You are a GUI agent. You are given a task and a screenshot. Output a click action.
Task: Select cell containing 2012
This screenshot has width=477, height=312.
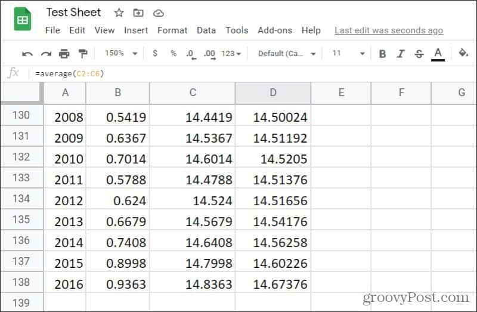pyautogui.click(x=65, y=199)
